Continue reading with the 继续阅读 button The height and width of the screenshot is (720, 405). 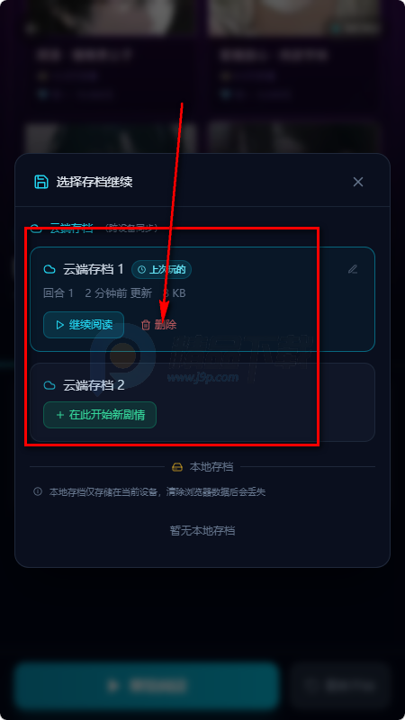pos(84,325)
